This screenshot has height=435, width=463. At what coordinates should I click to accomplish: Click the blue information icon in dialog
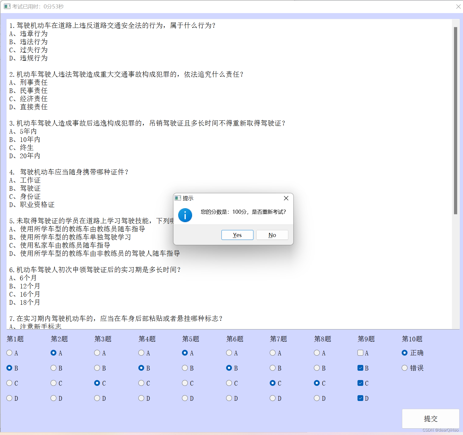click(185, 215)
